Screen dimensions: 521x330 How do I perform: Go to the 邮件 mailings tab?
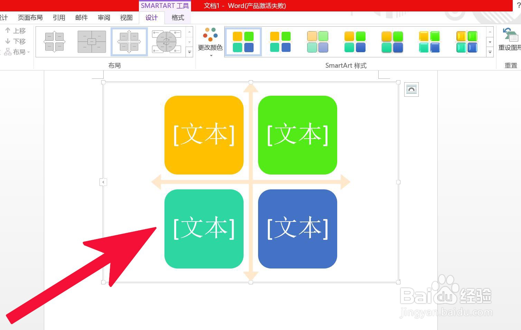82,18
